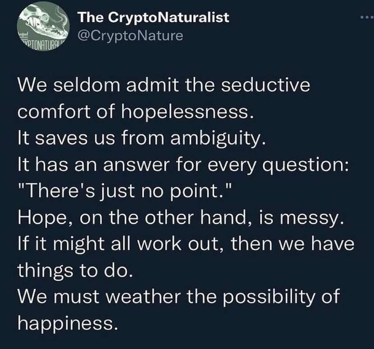Viewport: 374px width, 349px height.
Task: Click the quoted line There's just no point
Action: (x=124, y=190)
